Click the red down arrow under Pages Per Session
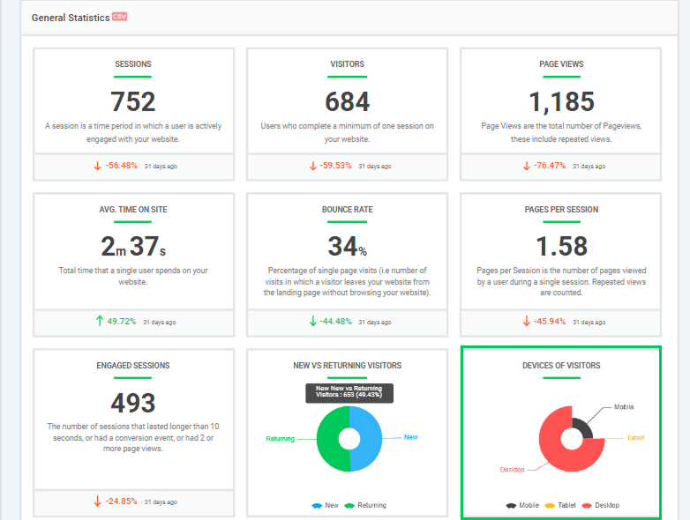 point(526,322)
